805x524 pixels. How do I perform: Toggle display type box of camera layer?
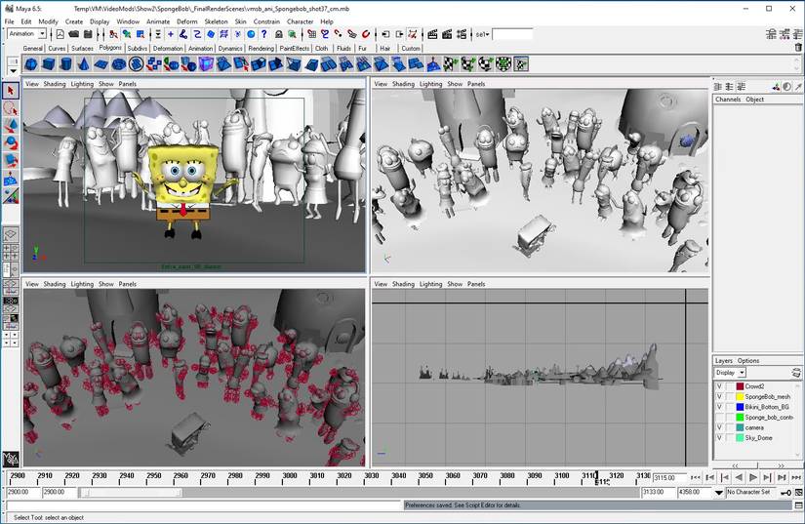click(x=730, y=427)
